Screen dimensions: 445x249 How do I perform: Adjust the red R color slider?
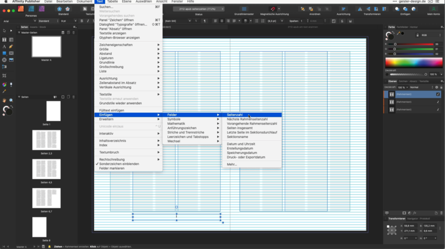(411, 44)
